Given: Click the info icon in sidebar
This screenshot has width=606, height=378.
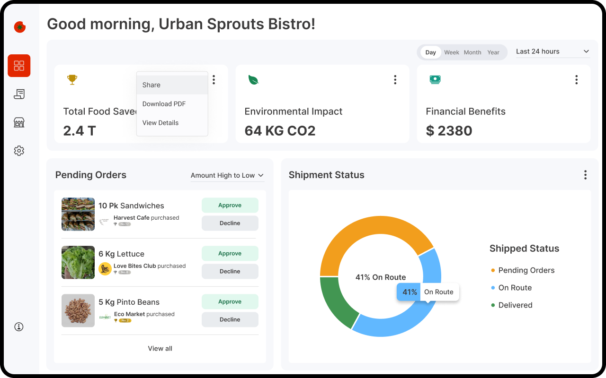Looking at the screenshot, I should [19, 326].
